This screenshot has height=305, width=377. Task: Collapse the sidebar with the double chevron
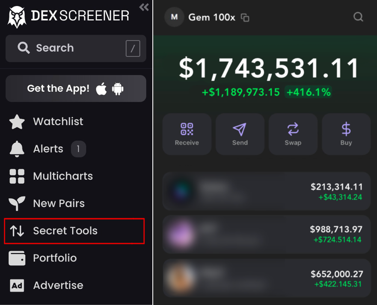click(144, 7)
